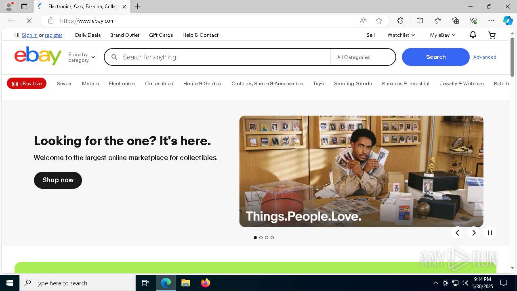Image resolution: width=517 pixels, height=291 pixels.
Task: Close the eBay browser tab
Action: click(124, 6)
